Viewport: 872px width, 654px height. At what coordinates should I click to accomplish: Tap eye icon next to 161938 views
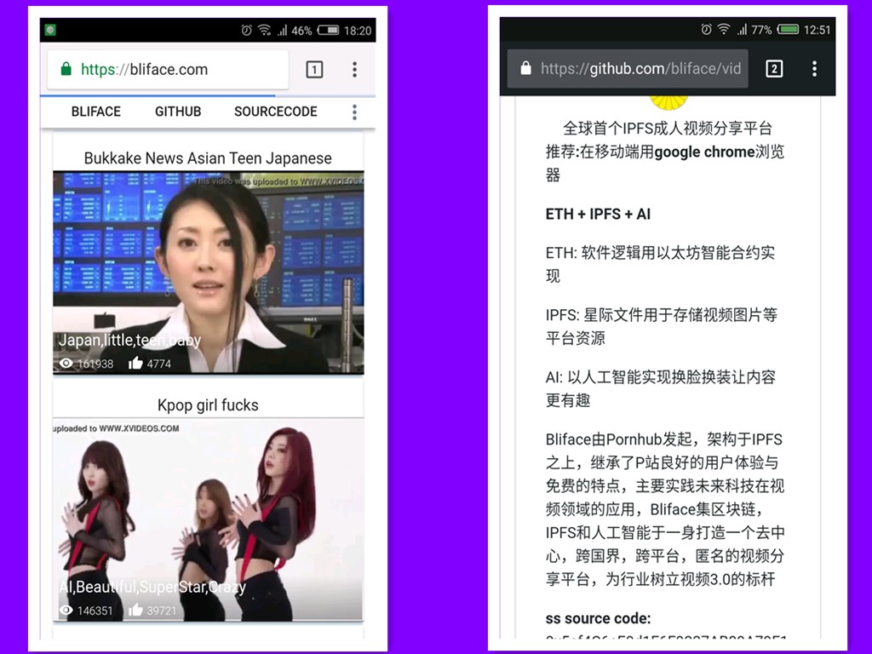66,364
